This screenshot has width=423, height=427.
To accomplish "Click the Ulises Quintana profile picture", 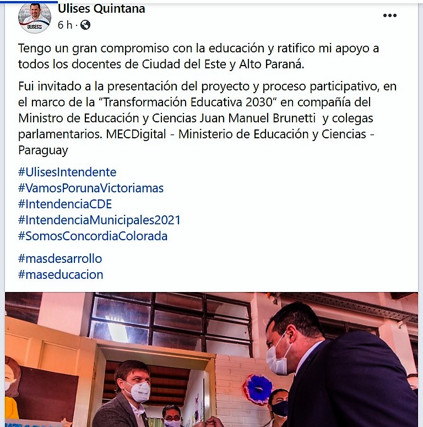I will point(35,18).
